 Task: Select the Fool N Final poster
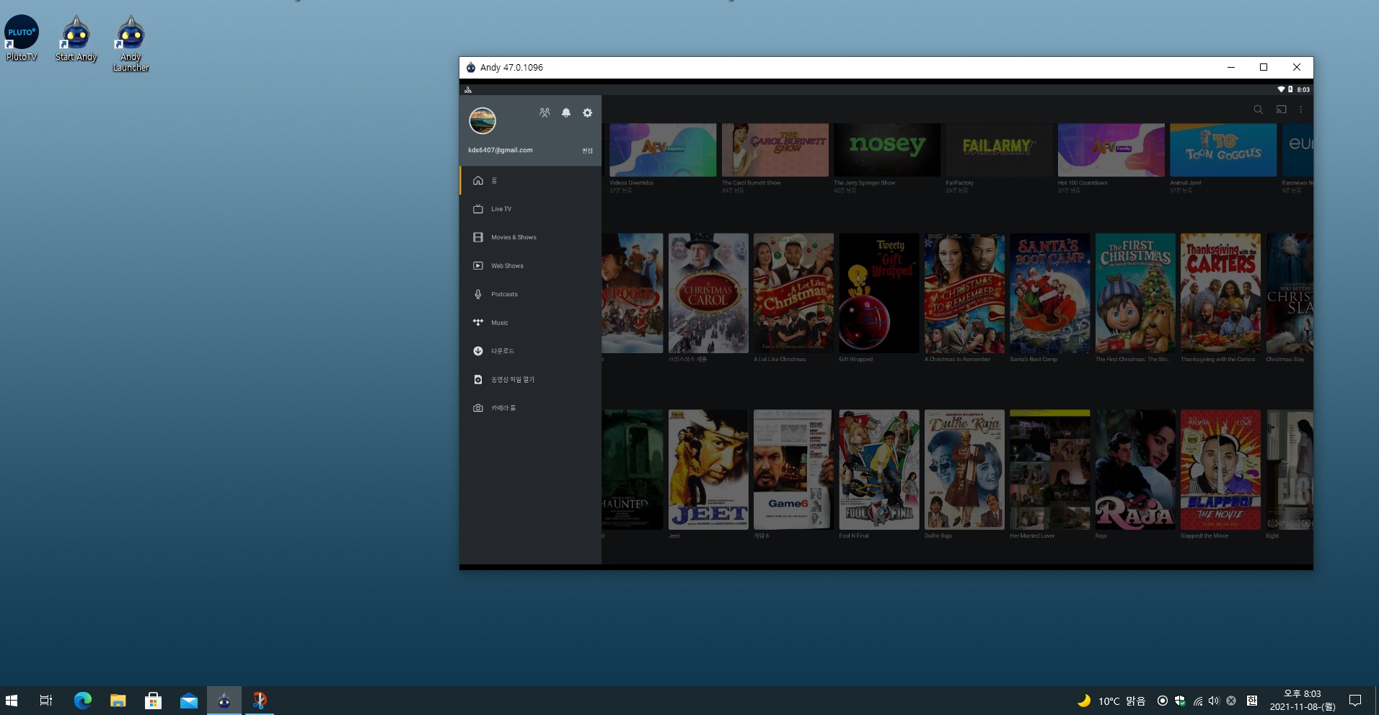pos(879,469)
